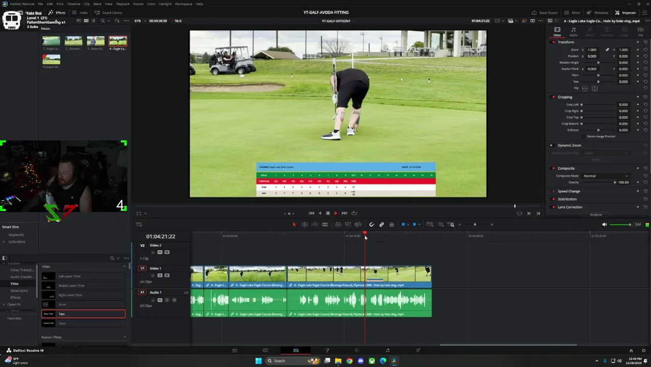Enable the Dynamic Zoom section
The height and width of the screenshot is (367, 651).
[552, 145]
